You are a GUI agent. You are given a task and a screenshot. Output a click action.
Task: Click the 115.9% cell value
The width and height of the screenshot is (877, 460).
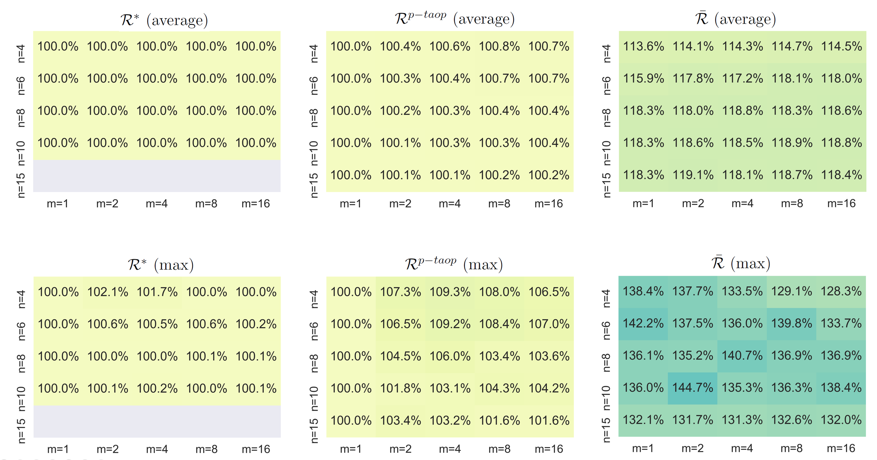pyautogui.click(x=643, y=79)
